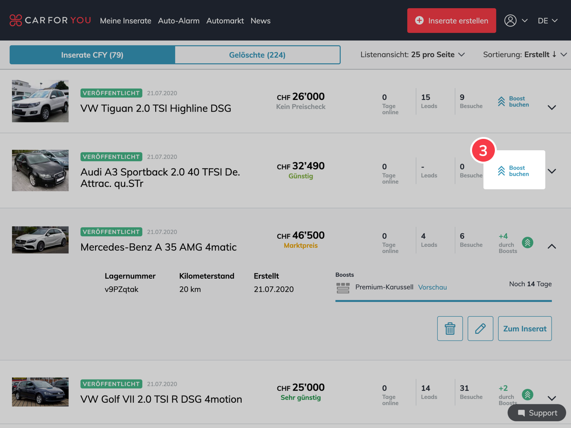Click Veröffentlicht badge on VW Tiguan
The height and width of the screenshot is (428, 571).
pyautogui.click(x=111, y=93)
